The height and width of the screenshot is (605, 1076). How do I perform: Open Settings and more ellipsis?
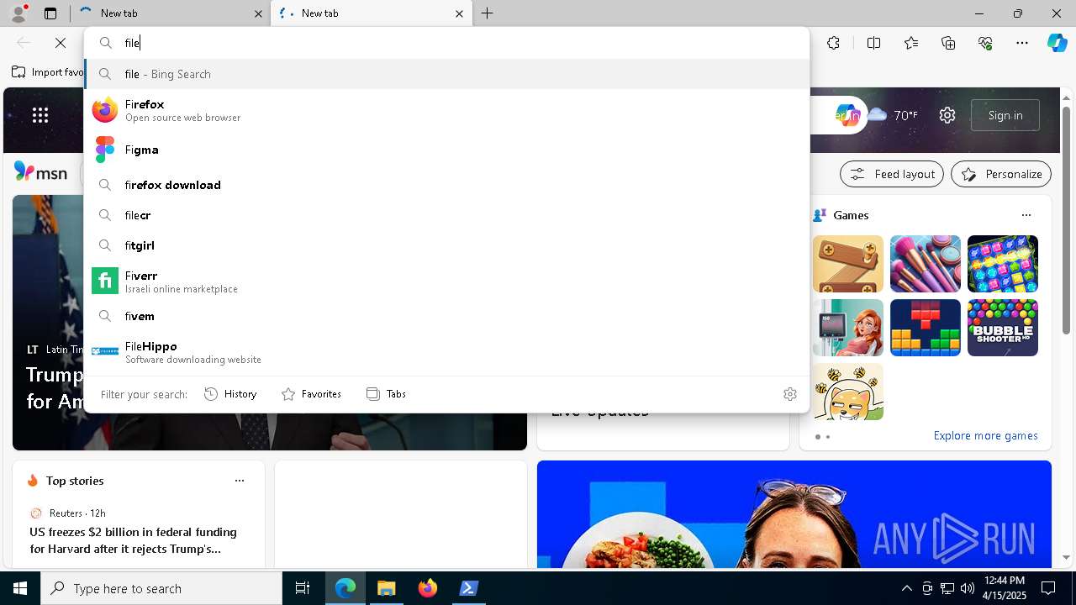1022,43
